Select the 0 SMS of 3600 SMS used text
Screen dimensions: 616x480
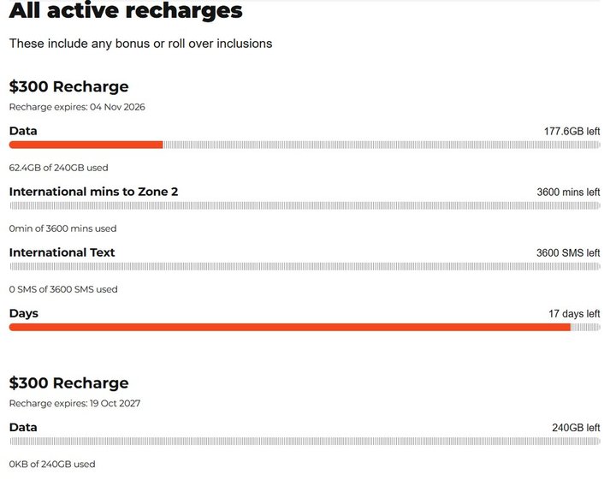63,289
